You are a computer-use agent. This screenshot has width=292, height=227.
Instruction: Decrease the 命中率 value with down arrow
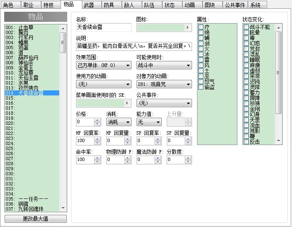point(97,161)
